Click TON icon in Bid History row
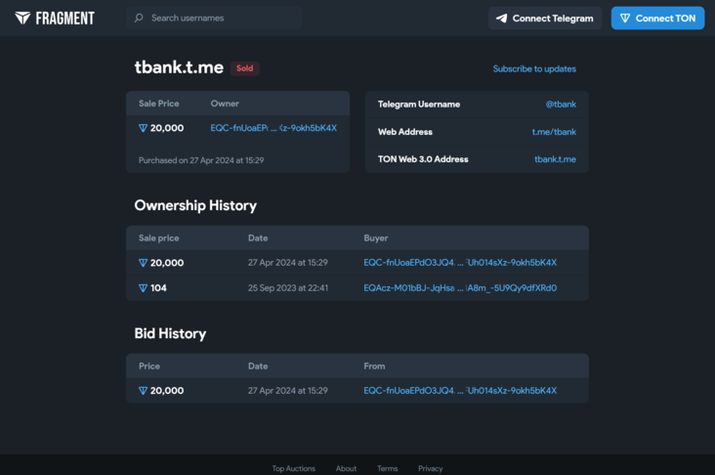Screen dimensions: 715x475 pos(143,391)
